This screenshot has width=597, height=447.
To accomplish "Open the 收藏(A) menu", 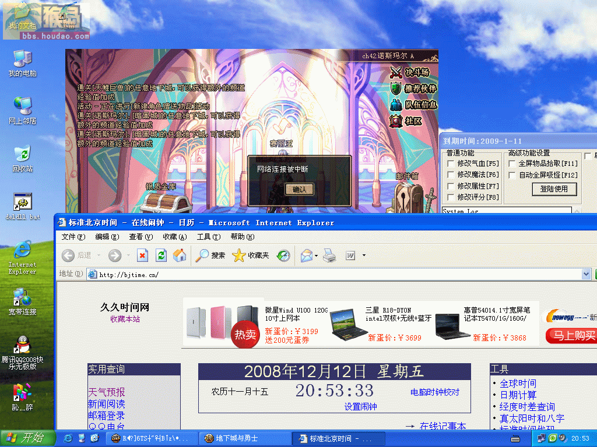I will (x=175, y=237).
